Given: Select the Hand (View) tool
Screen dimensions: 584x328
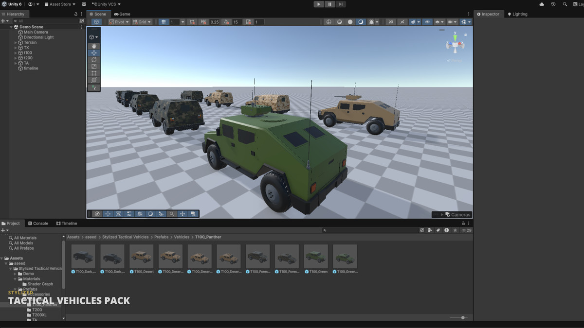Looking at the screenshot, I should (x=94, y=46).
